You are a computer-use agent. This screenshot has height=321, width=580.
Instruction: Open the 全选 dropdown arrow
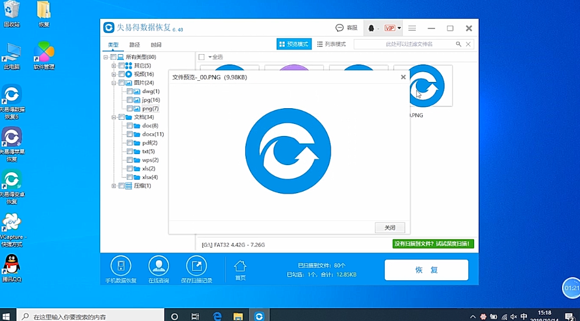(210, 57)
